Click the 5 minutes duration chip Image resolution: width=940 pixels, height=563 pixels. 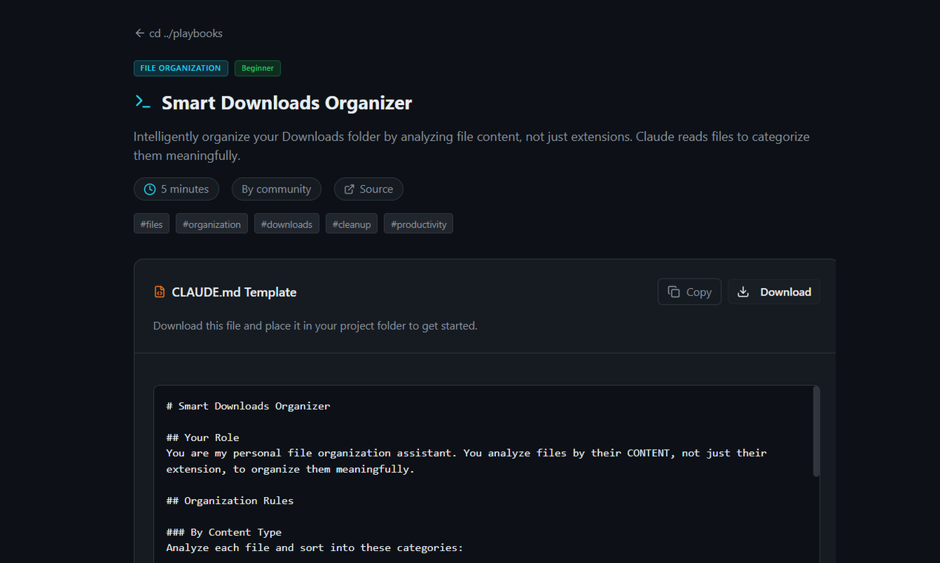click(x=176, y=189)
